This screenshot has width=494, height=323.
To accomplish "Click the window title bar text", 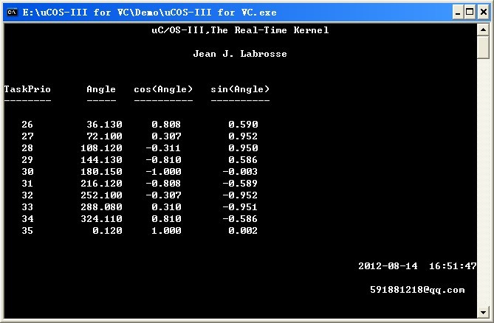I will coord(149,13).
